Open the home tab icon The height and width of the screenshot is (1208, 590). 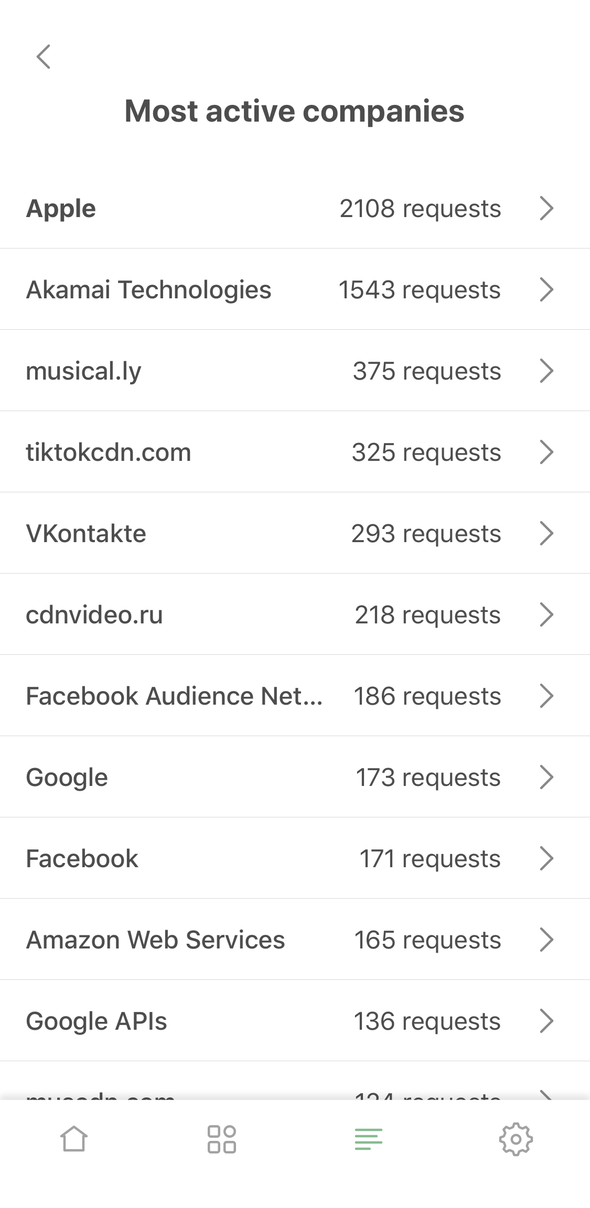(x=74, y=1139)
